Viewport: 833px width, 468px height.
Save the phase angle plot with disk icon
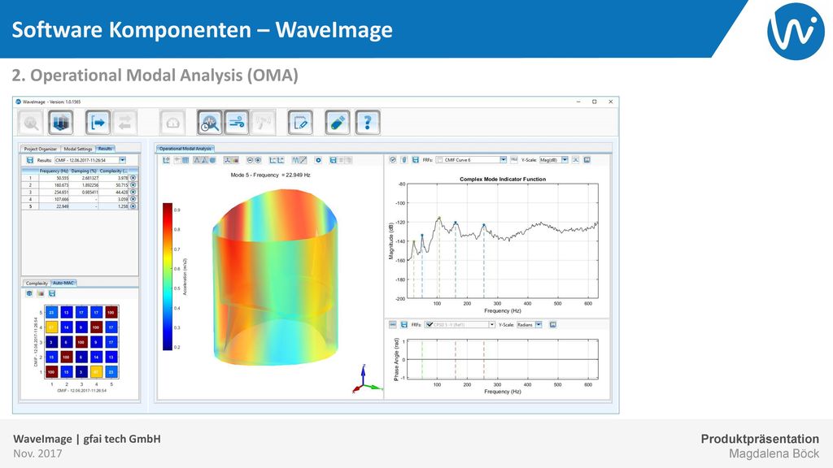[403, 324]
